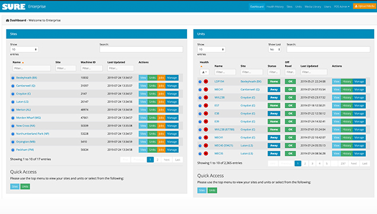This screenshot has height=214, width=377.
Task: Open Luton (LS) site link for unit MEC35
Action: 247,154
